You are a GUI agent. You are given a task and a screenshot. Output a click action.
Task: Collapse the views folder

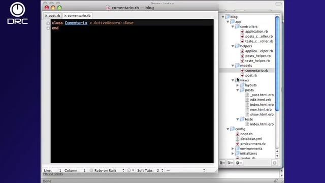[233, 80]
